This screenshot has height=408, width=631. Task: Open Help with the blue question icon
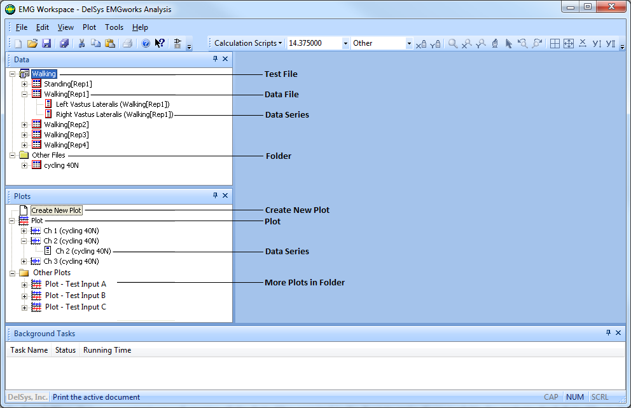(146, 43)
